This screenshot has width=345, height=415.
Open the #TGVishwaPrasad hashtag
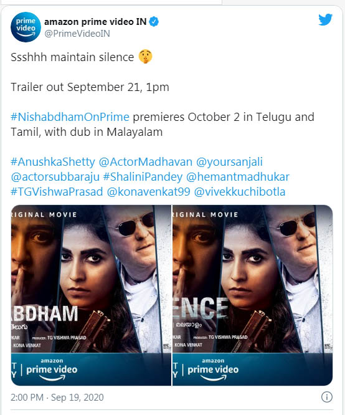point(57,192)
